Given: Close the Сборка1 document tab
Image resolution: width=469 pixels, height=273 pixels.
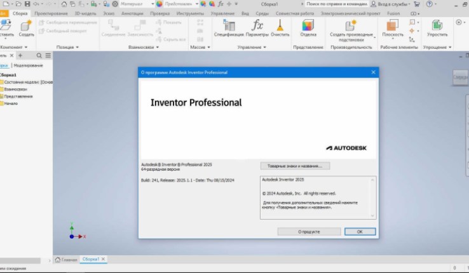Looking at the screenshot, I should tap(103, 259).
